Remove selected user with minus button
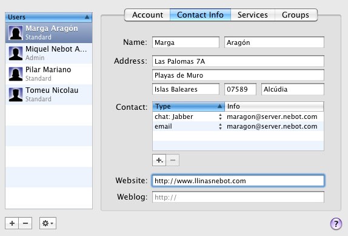Screen dimensions: 348x236 pos(25,223)
